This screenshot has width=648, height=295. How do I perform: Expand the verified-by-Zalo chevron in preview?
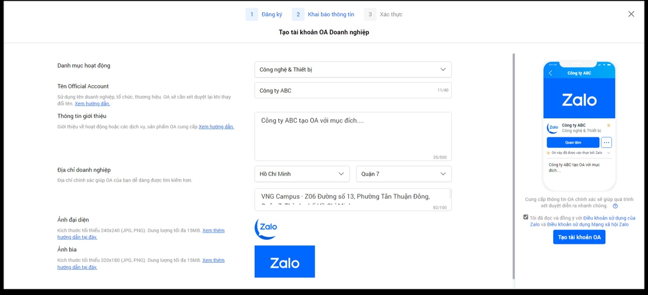click(x=609, y=153)
